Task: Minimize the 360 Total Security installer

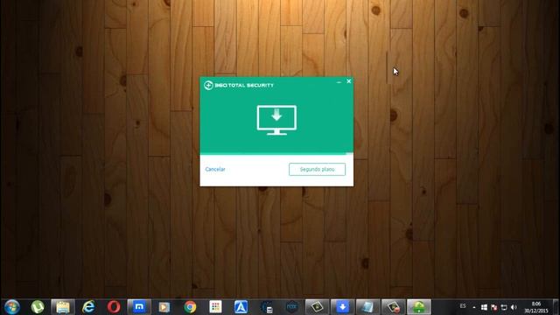Action: click(339, 81)
